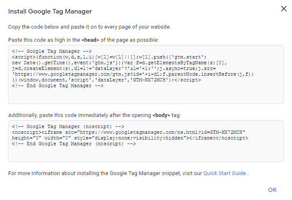The width and height of the screenshot is (292, 200).
Task: Close the Install Google Tag Manager dialog
Action: 283,9
